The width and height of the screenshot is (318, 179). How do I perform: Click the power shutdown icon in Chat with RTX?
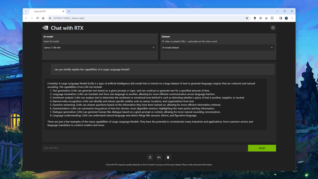[x=273, y=28]
